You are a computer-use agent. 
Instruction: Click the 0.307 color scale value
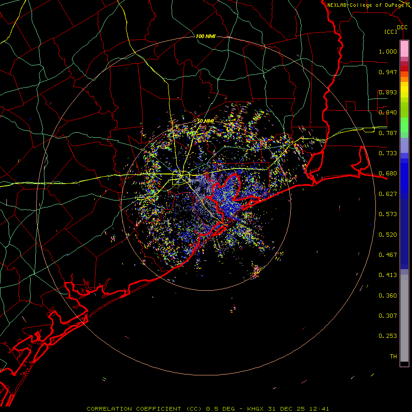388,316
